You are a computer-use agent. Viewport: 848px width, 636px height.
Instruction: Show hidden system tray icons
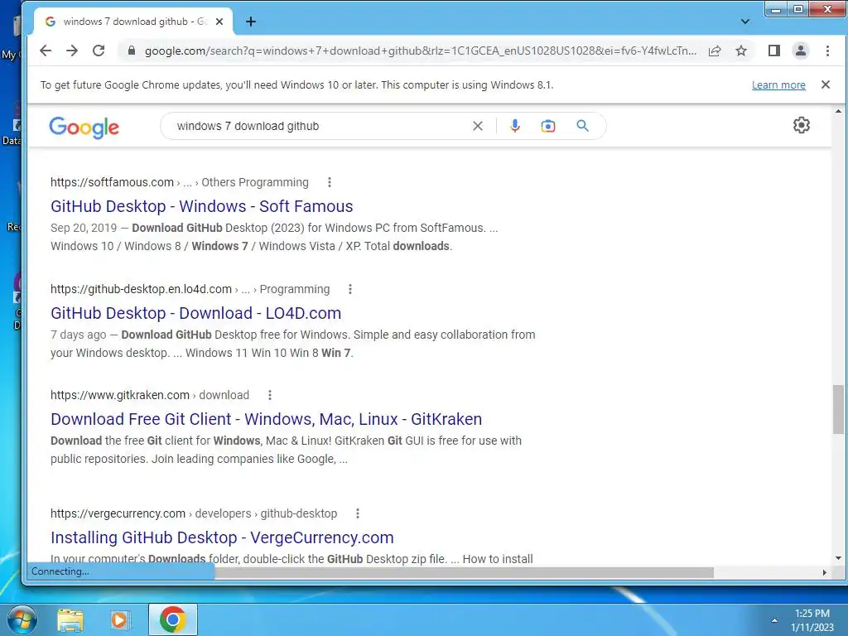point(774,620)
